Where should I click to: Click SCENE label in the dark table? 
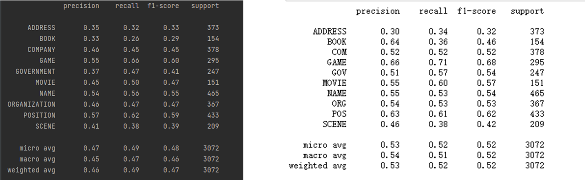point(45,126)
